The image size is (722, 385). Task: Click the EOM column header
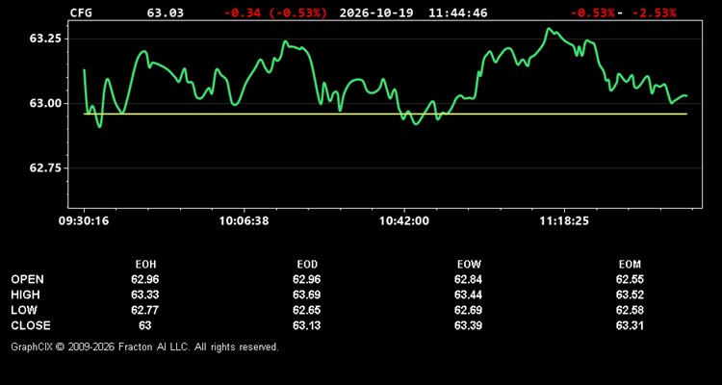click(x=630, y=265)
